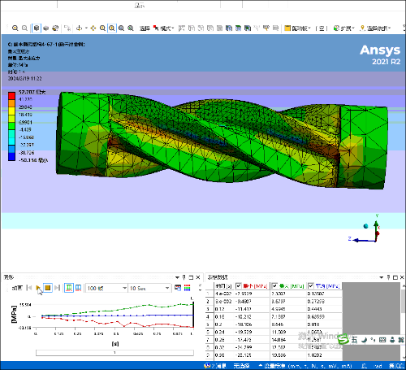The height and width of the screenshot is (370, 406).
Task: Expand the selection mode dropdown
Action: click(164, 28)
